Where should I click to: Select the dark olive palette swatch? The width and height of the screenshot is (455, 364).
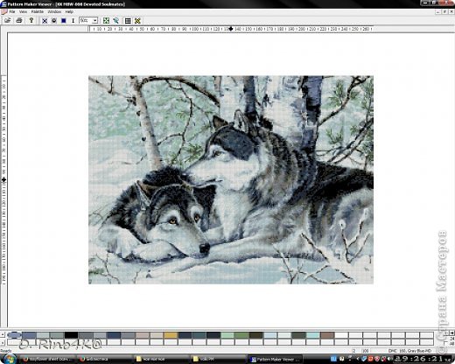[x=256, y=335]
